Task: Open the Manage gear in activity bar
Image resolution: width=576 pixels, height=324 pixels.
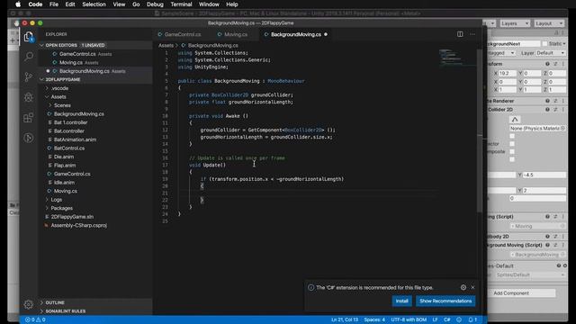Action: click(29, 304)
